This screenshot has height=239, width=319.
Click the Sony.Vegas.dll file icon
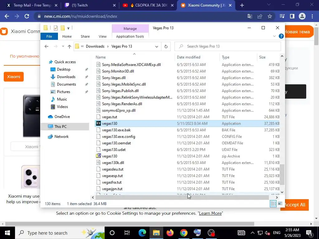(98, 77)
